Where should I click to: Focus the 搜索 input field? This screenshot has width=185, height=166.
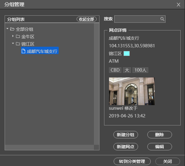click(140, 19)
